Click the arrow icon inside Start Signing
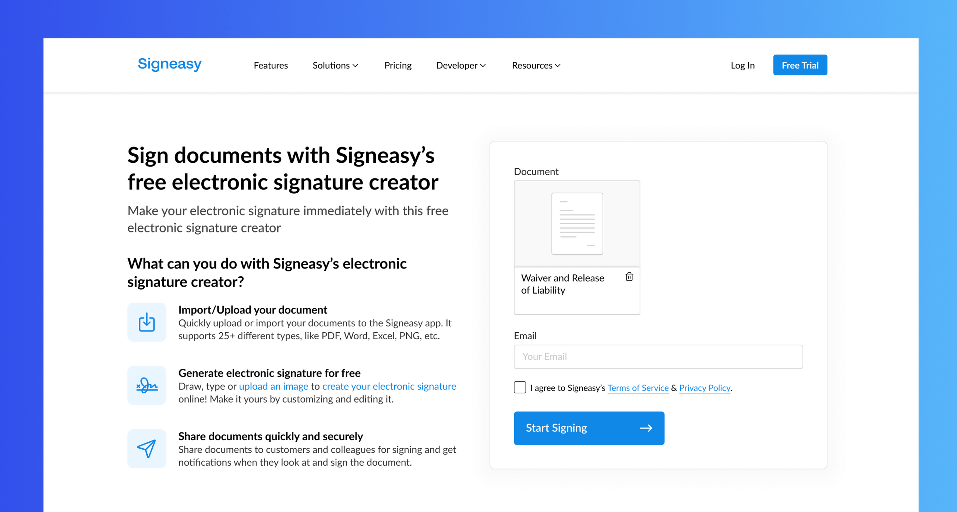The width and height of the screenshot is (957, 512). [x=646, y=428]
